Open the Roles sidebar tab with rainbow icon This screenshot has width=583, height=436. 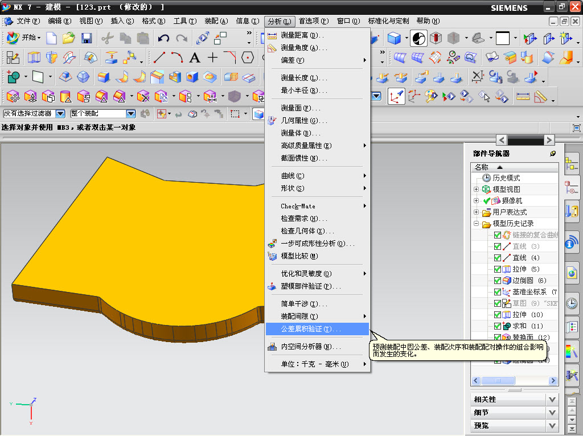[572, 351]
